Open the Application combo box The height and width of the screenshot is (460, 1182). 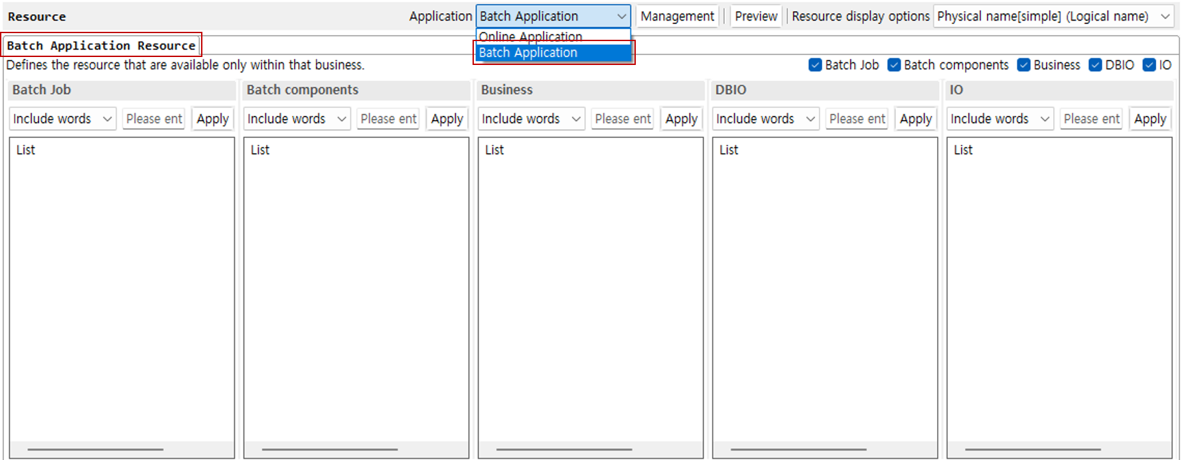click(553, 16)
